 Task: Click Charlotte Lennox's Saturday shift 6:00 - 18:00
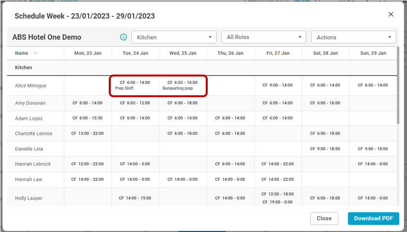325,133
